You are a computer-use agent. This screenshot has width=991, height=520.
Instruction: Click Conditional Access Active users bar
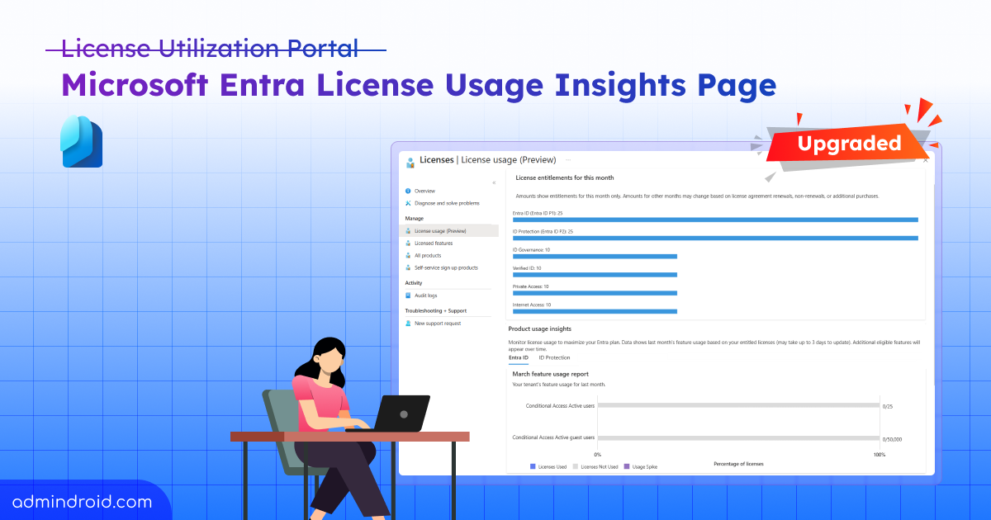(x=738, y=405)
